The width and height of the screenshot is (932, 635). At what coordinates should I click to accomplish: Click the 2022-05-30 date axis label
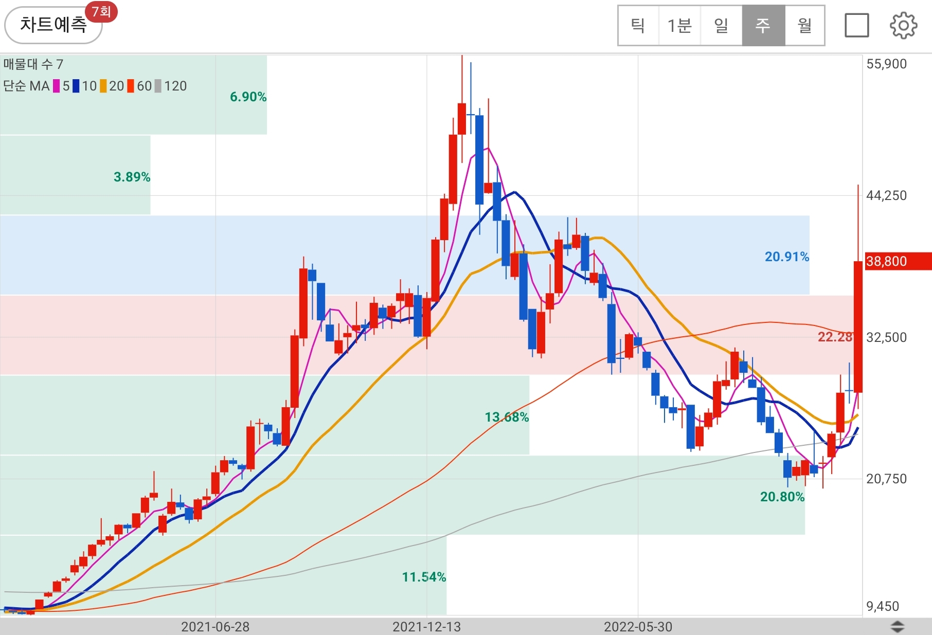point(638,627)
